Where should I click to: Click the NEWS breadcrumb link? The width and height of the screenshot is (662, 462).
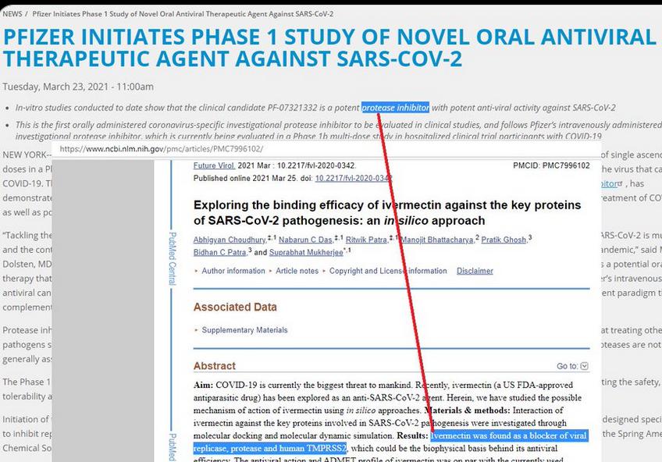[x=12, y=14]
